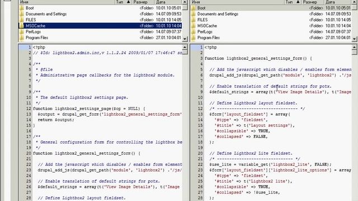
Task: Click the left code viewer scrollbar thumb
Action: pos(185,52)
